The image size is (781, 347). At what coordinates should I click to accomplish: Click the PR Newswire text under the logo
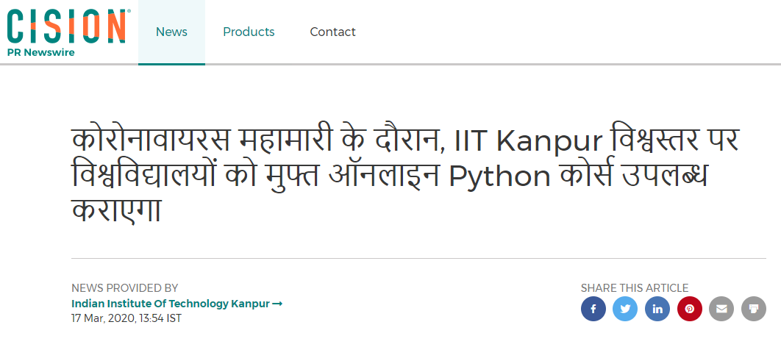(40, 52)
